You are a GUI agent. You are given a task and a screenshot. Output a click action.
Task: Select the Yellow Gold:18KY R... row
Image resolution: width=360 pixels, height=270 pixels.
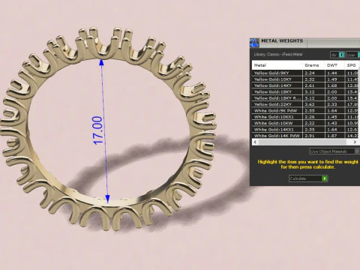tap(305, 98)
